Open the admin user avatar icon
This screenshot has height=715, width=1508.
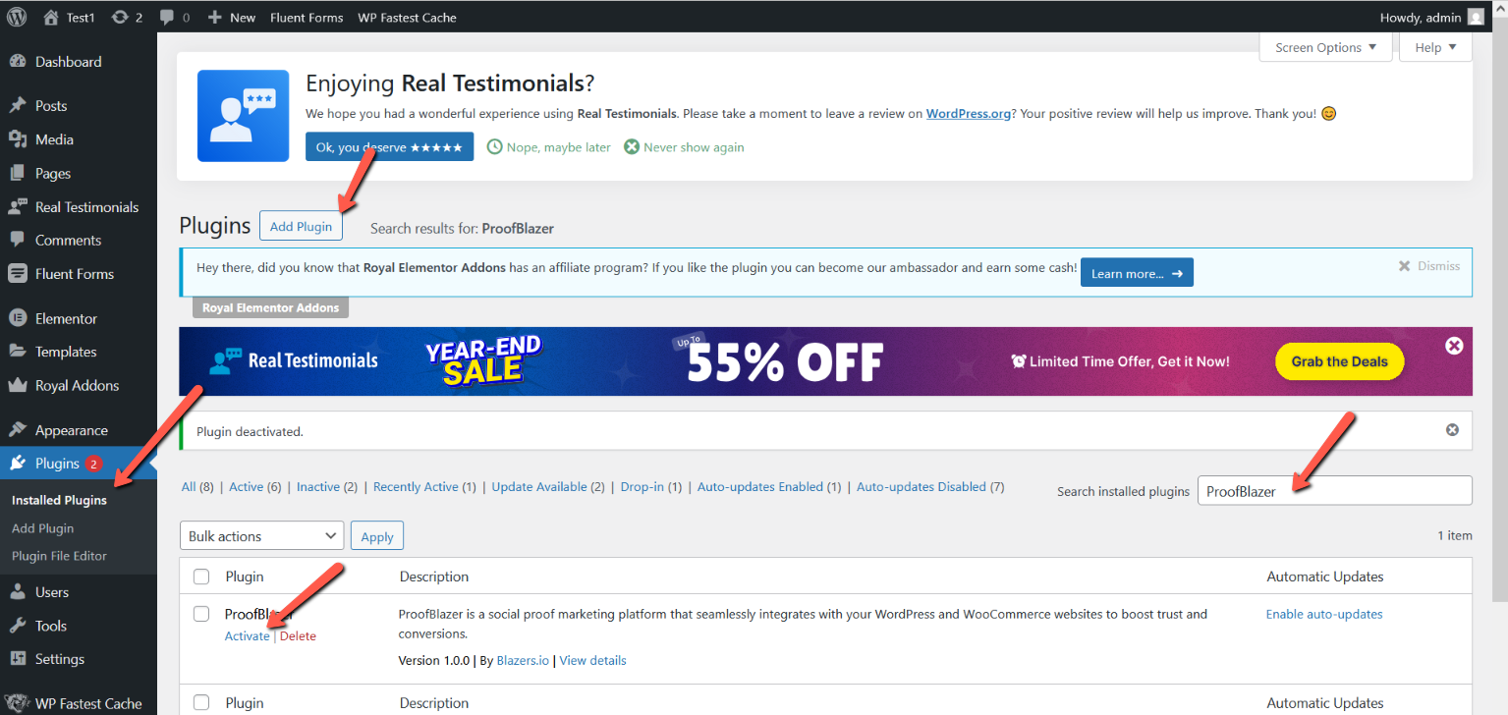point(1476,17)
